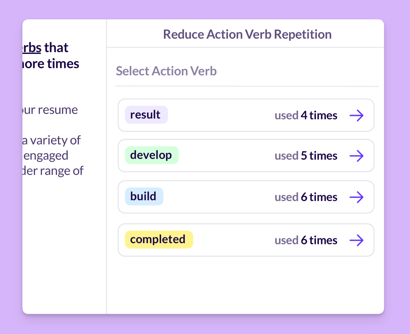Click the arrow icon in the develop row

click(x=356, y=156)
